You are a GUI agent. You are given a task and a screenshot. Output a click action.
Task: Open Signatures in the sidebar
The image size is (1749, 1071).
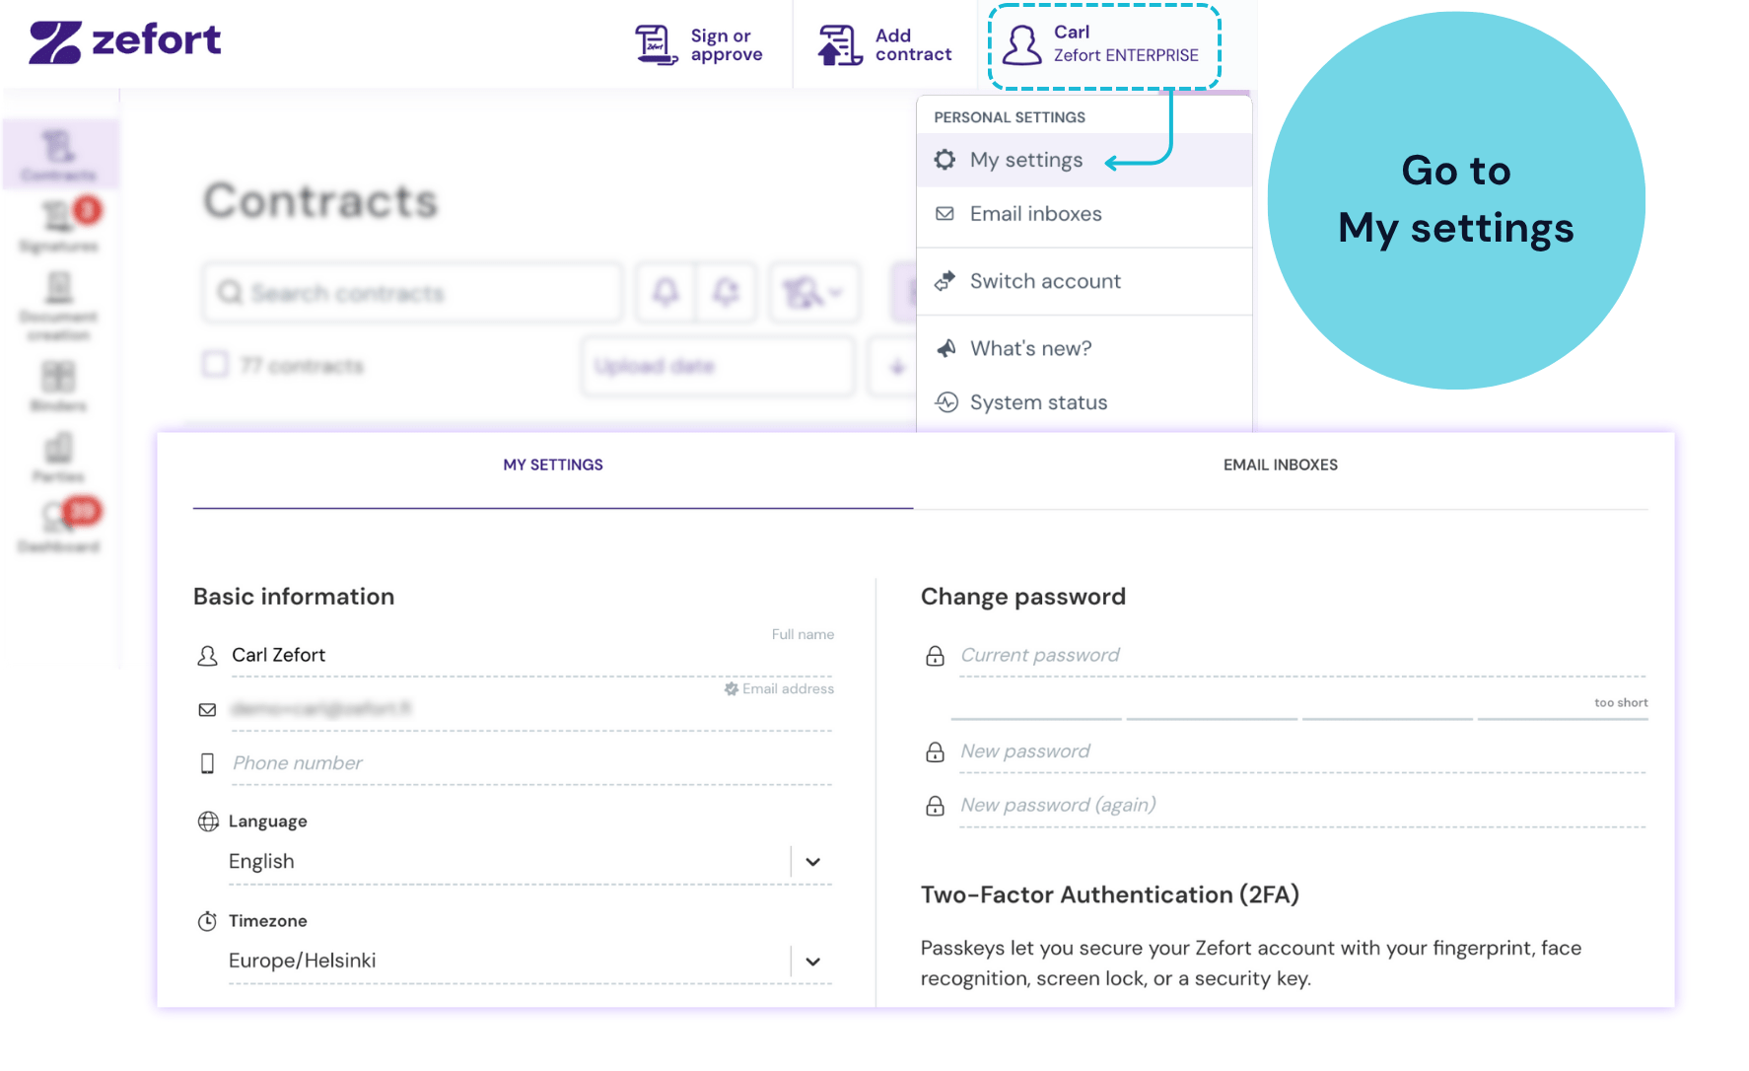[x=59, y=227]
